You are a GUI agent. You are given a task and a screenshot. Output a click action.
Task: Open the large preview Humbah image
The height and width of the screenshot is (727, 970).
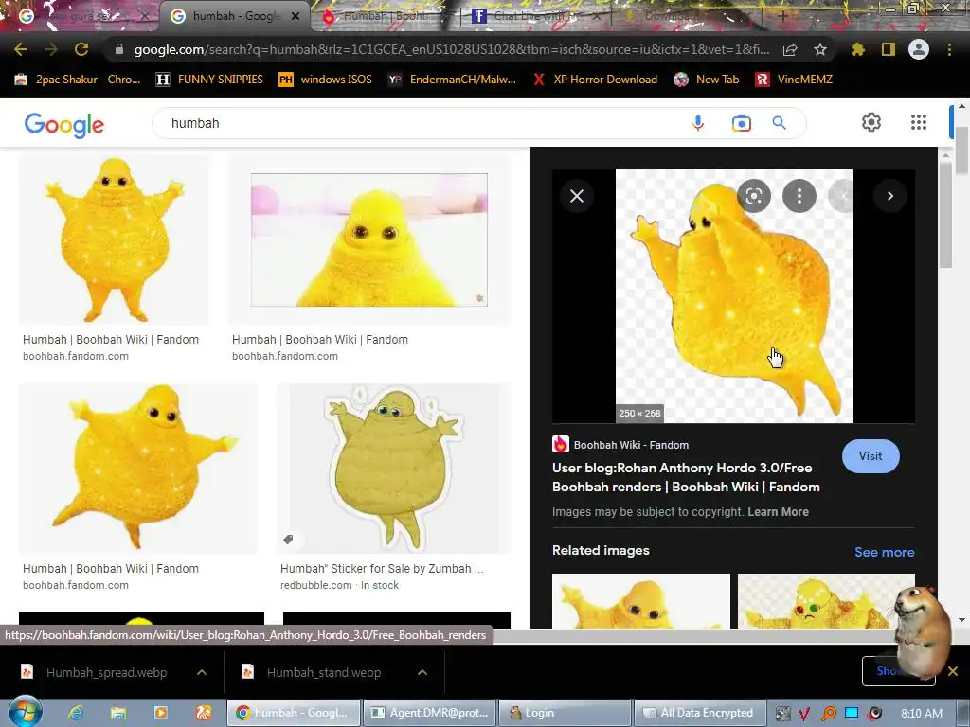[x=734, y=296]
